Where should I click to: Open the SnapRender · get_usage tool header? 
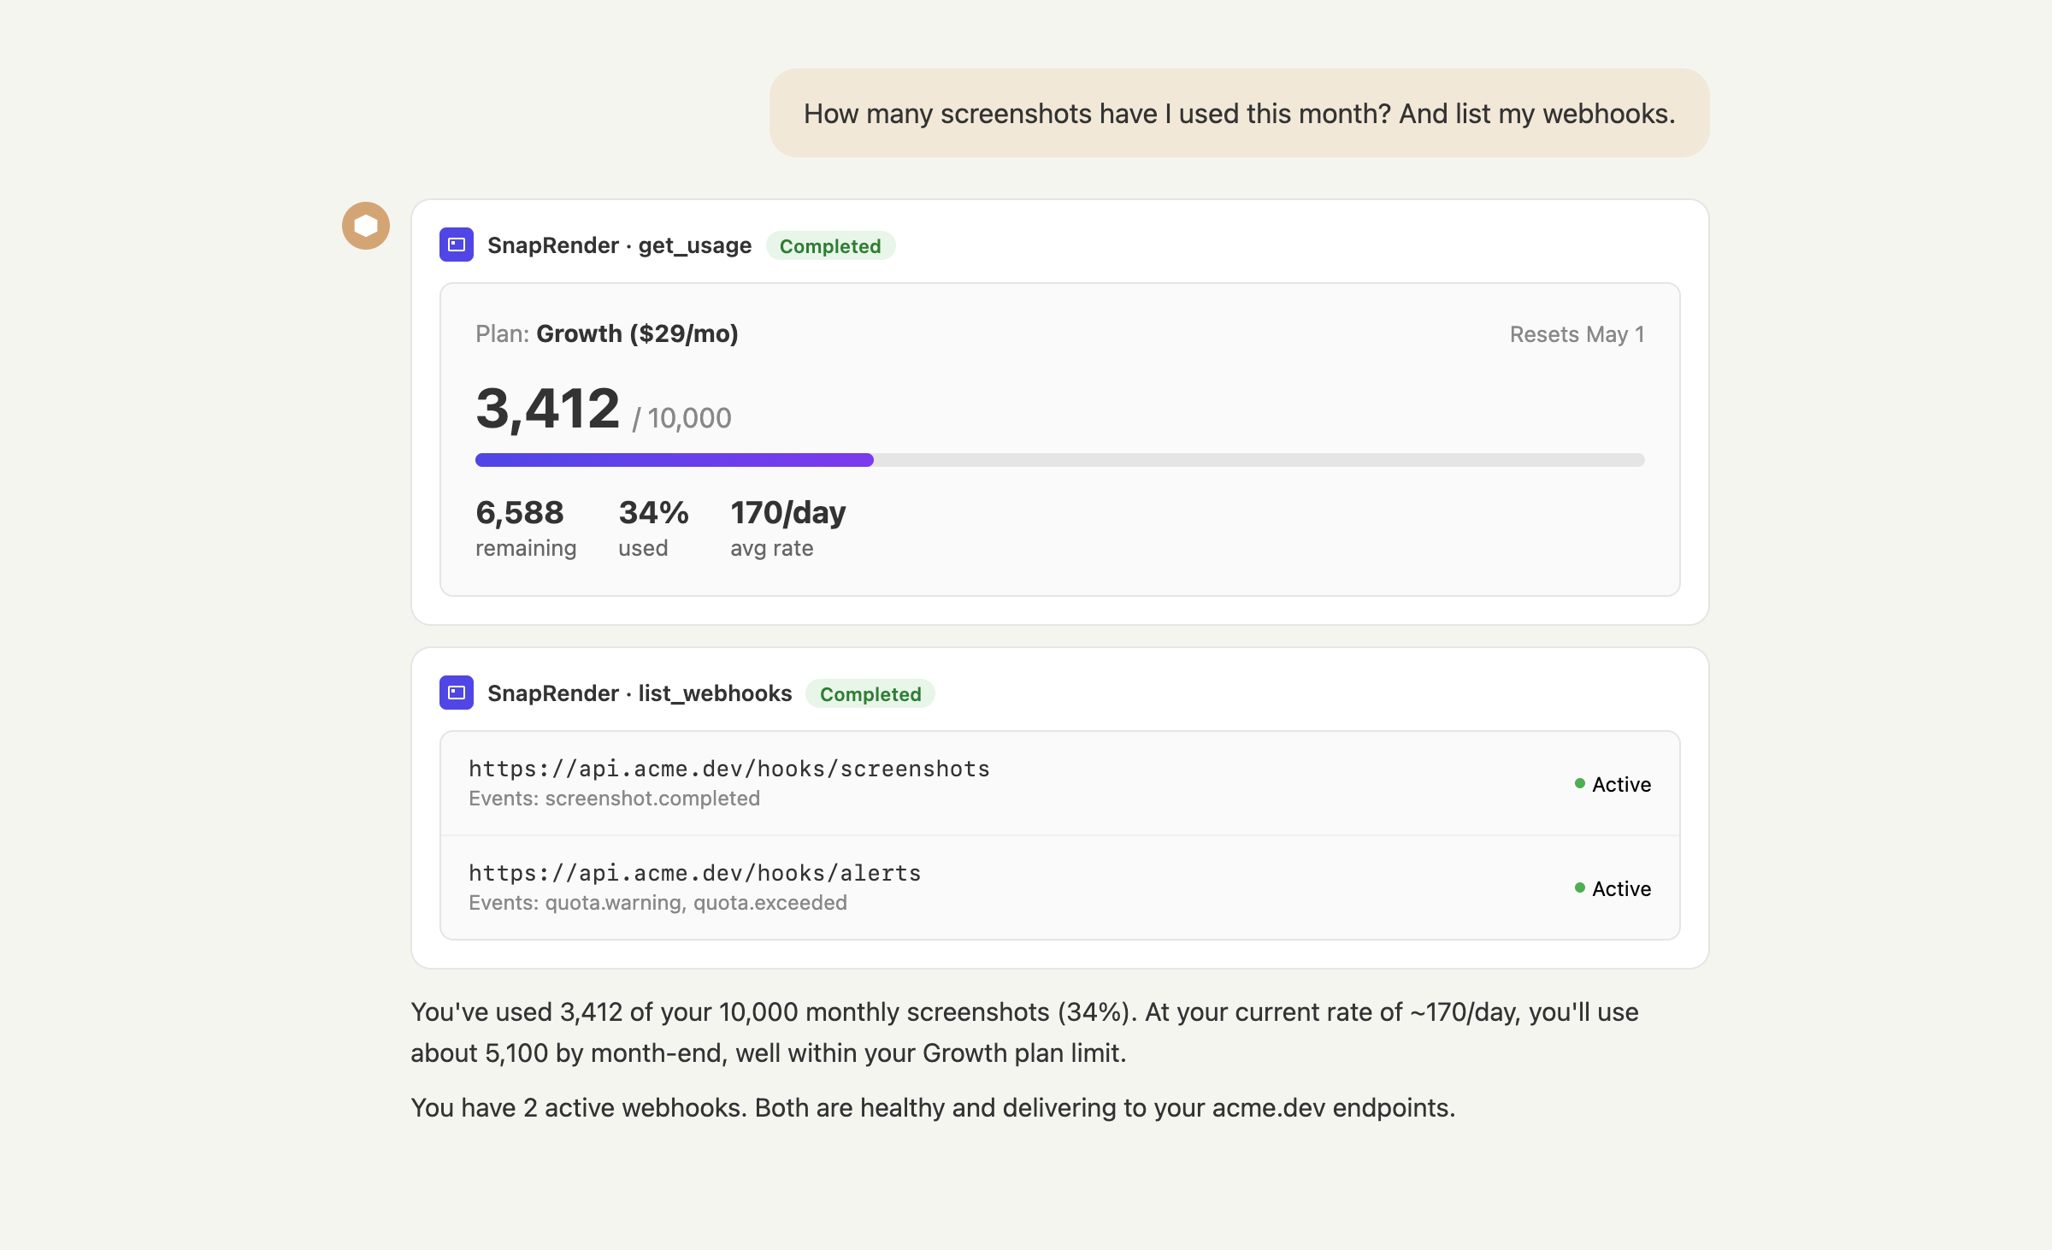[620, 245]
